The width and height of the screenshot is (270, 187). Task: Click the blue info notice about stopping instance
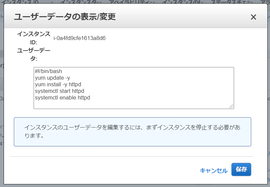[133, 132]
